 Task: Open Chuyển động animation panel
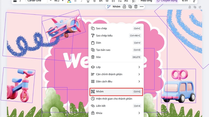(x=167, y=1)
